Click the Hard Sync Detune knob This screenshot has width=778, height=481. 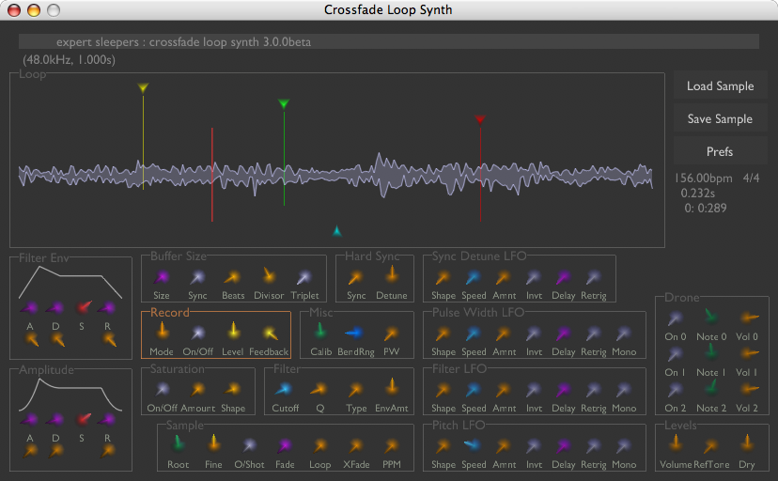click(392, 274)
